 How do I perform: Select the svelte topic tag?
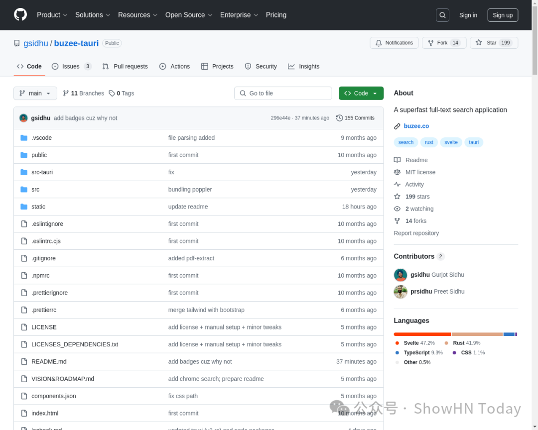451,142
